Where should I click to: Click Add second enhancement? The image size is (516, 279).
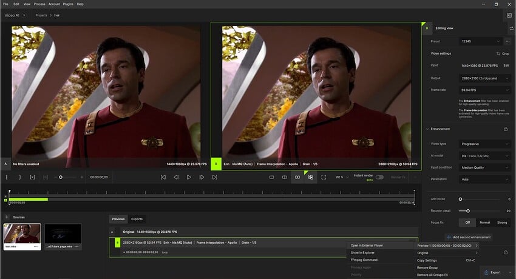coord(469,237)
